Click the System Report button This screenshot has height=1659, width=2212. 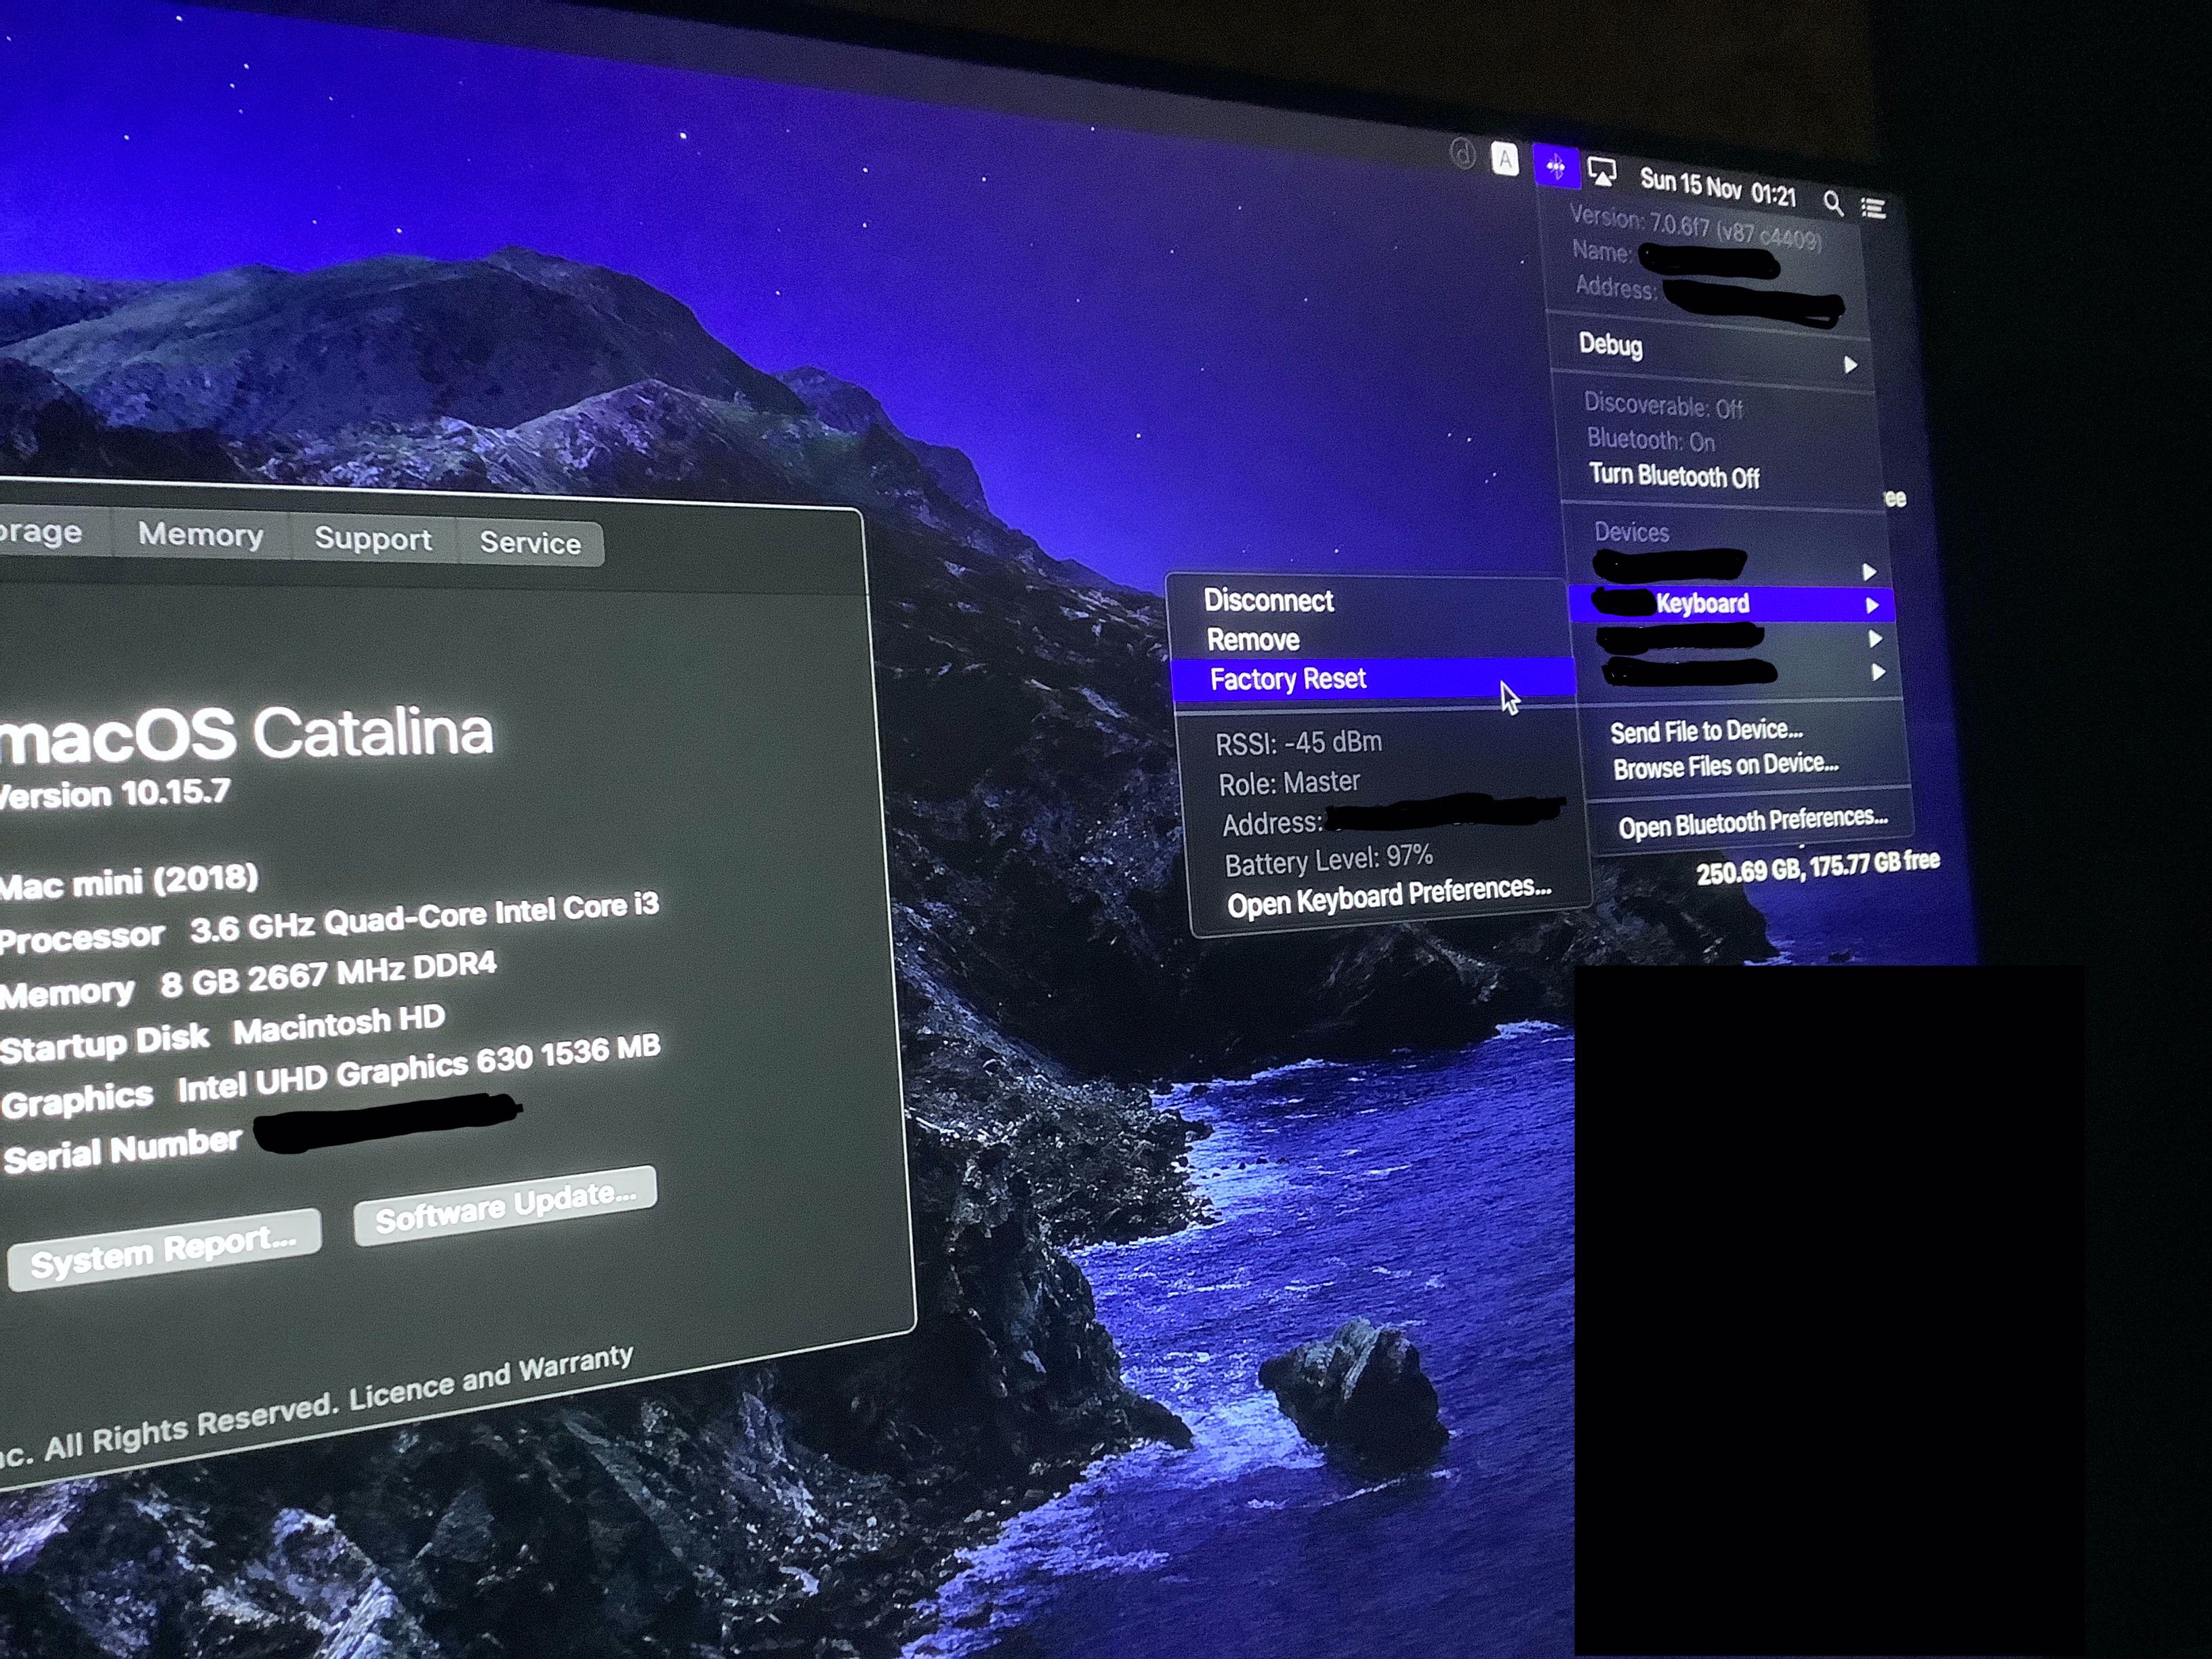pos(164,1250)
